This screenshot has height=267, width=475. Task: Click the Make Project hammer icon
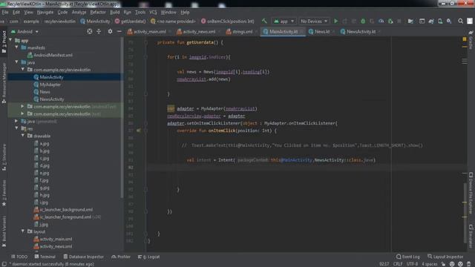264,22
